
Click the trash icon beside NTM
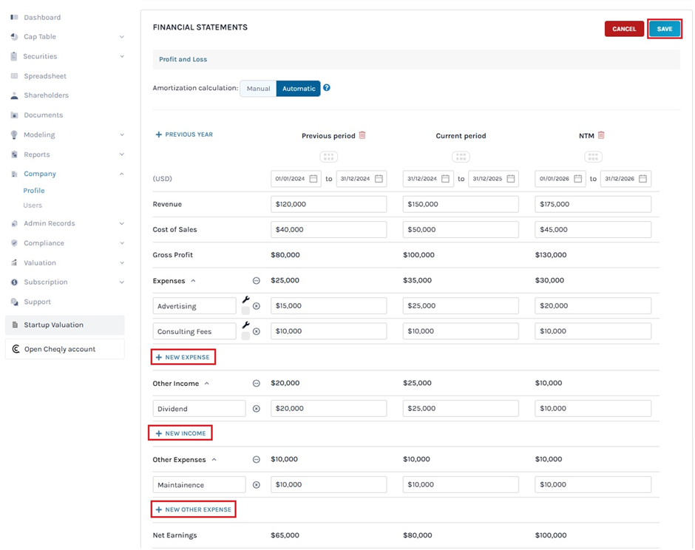[601, 135]
